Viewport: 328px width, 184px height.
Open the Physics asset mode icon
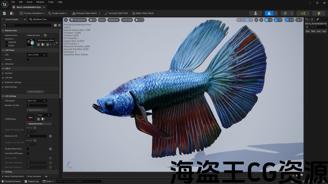(319, 13)
